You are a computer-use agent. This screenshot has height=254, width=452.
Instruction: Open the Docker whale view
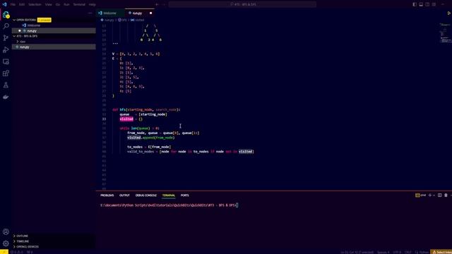pyautogui.click(x=6, y=97)
